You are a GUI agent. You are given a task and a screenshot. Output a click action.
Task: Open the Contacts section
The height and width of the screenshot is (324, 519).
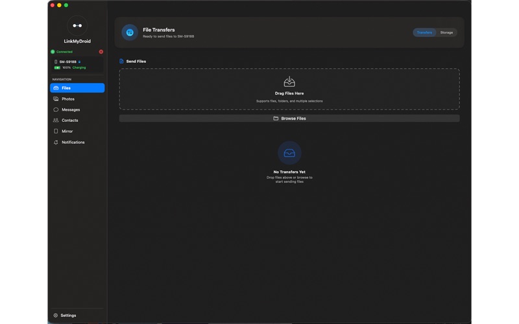point(77,121)
